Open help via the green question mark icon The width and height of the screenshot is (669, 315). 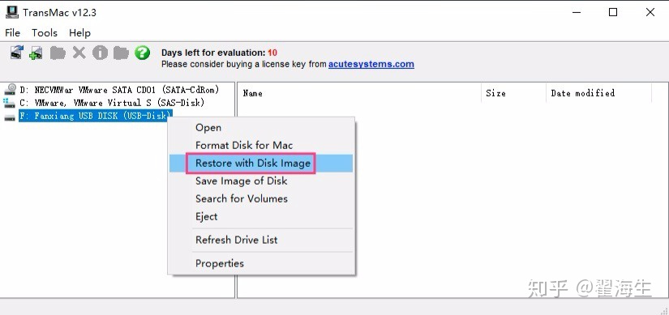click(x=142, y=53)
